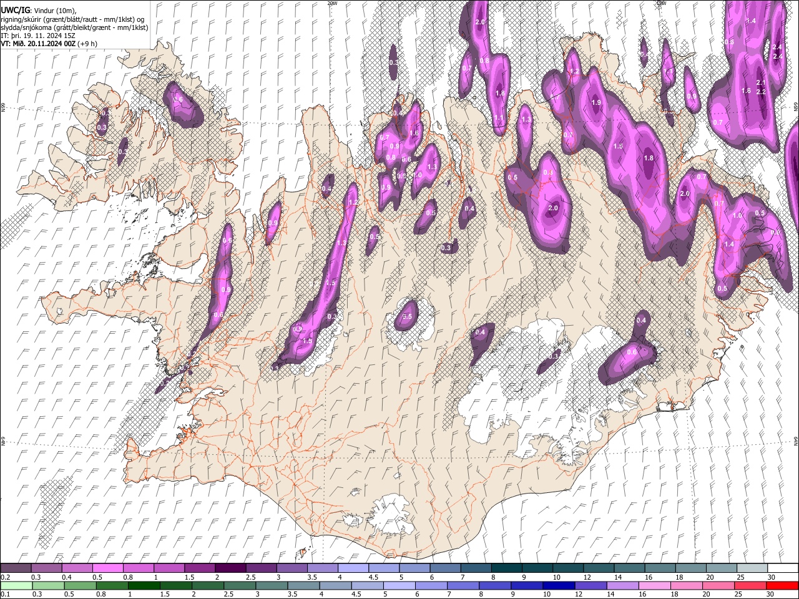Click the '2.2' precipitation value label
This screenshot has height=599, width=799.
click(760, 92)
